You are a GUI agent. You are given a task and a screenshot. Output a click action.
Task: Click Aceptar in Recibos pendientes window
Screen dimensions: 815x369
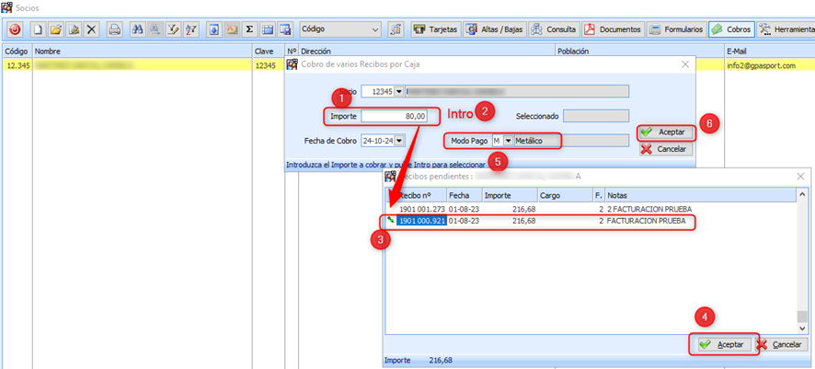pos(723,344)
